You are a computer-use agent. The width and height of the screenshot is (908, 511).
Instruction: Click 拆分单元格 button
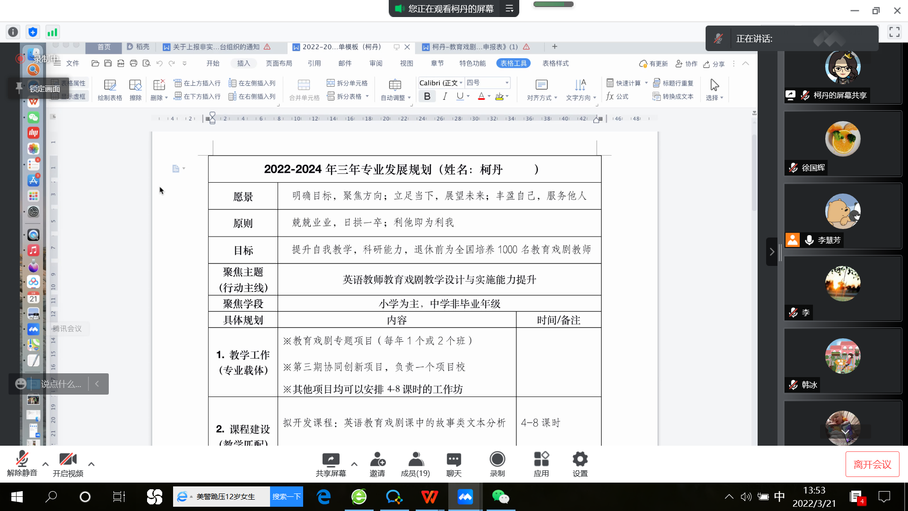(x=347, y=83)
